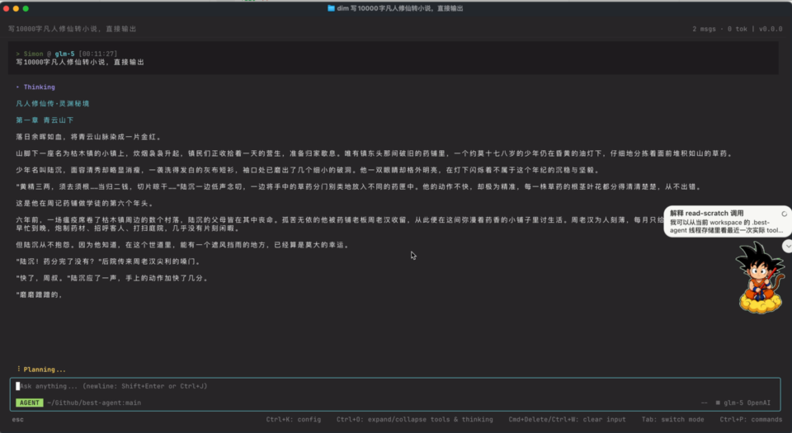This screenshot has width=792, height=433.
Task: Click the spinner icon beside Planning...
Action: (19, 369)
